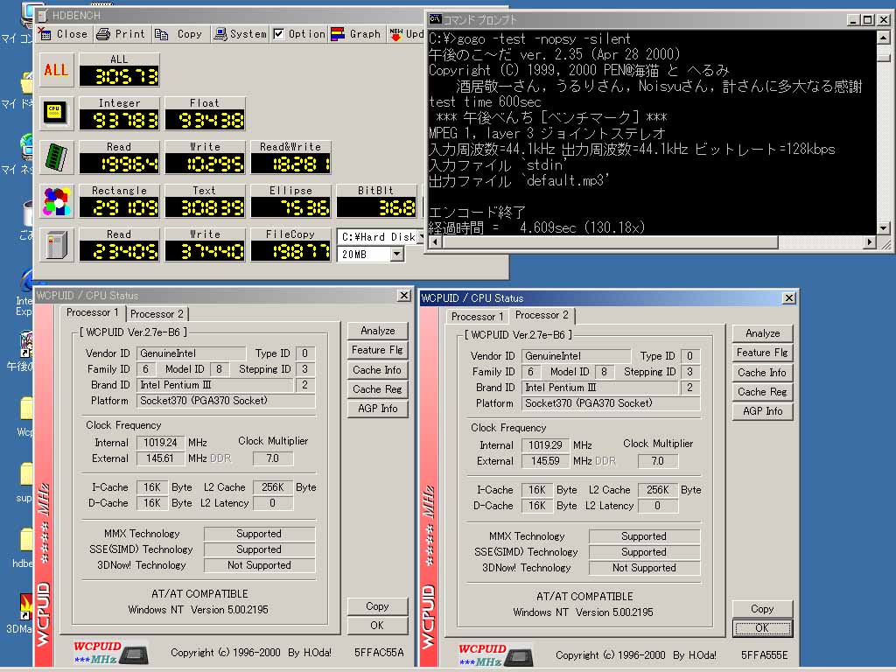This screenshot has width=896, height=672.
Task: Select Processor 1 tab in right WCPUID window
Action: tap(477, 317)
